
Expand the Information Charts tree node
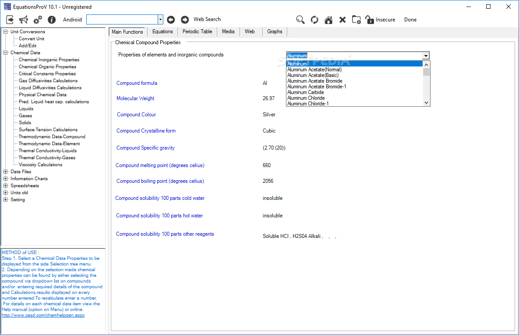click(5, 178)
